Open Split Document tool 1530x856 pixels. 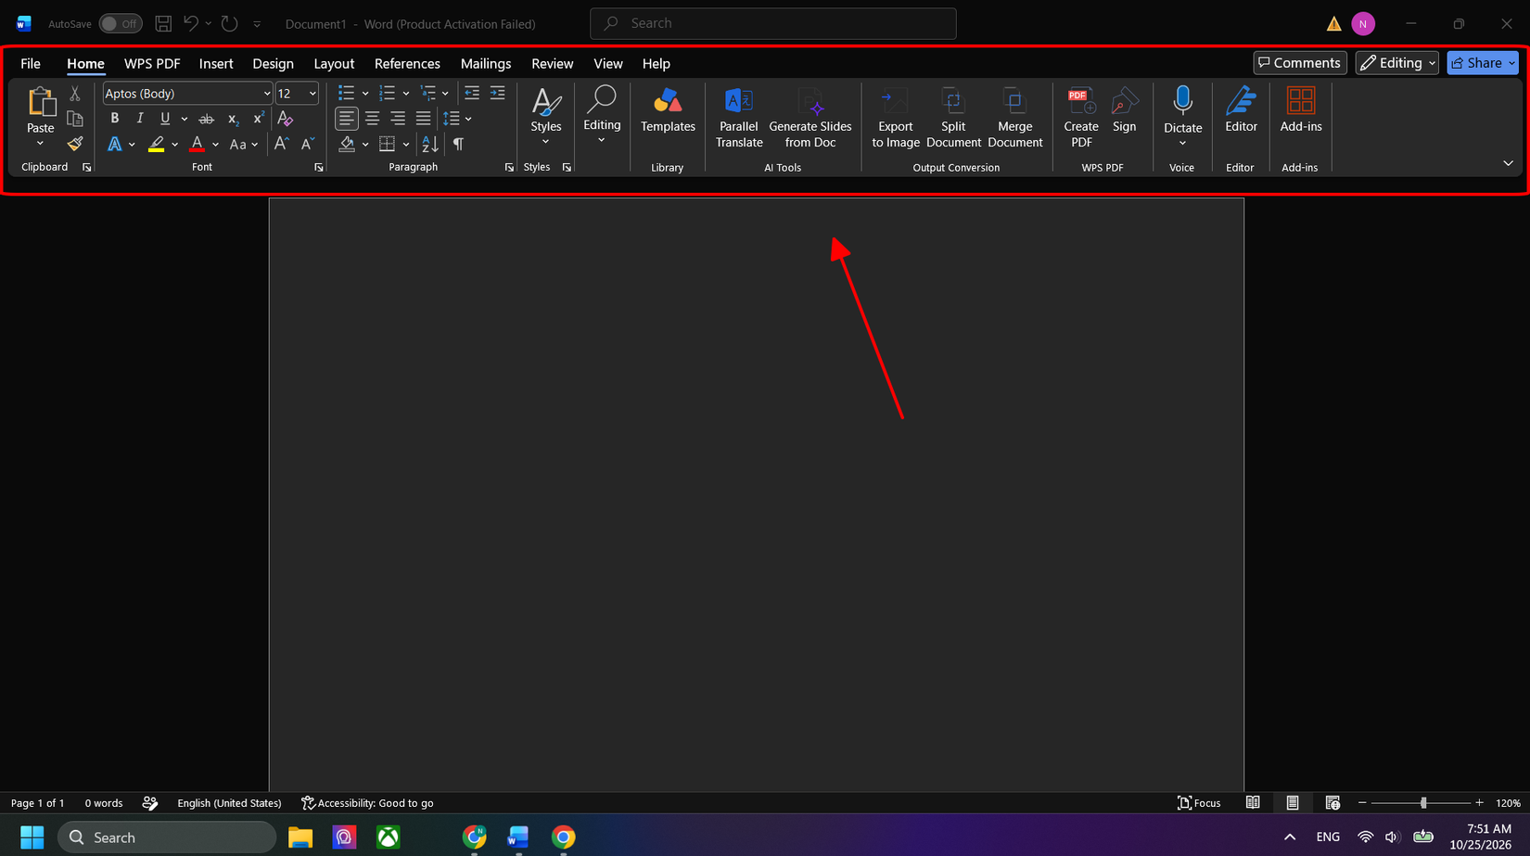953,118
